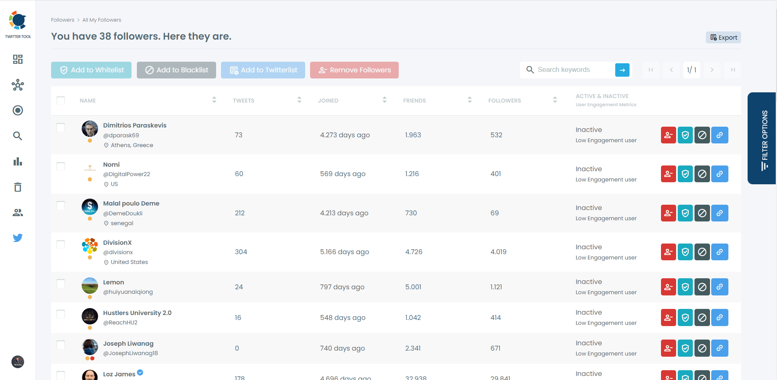Toggle the select-all checkbox in table header
This screenshot has height=380, width=777.
click(x=60, y=101)
